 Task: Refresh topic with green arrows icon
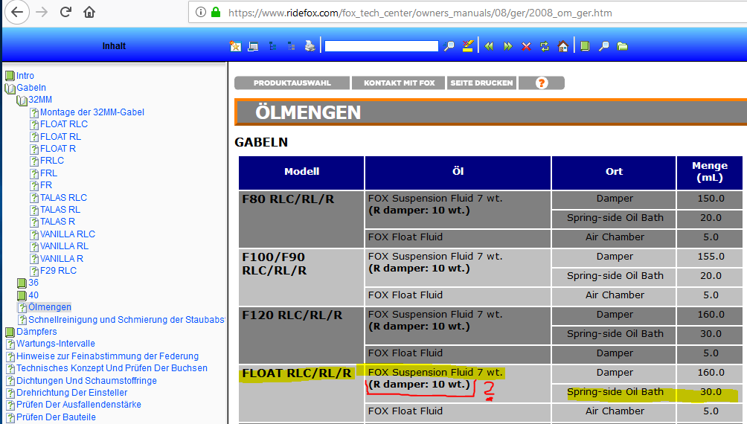(x=545, y=46)
